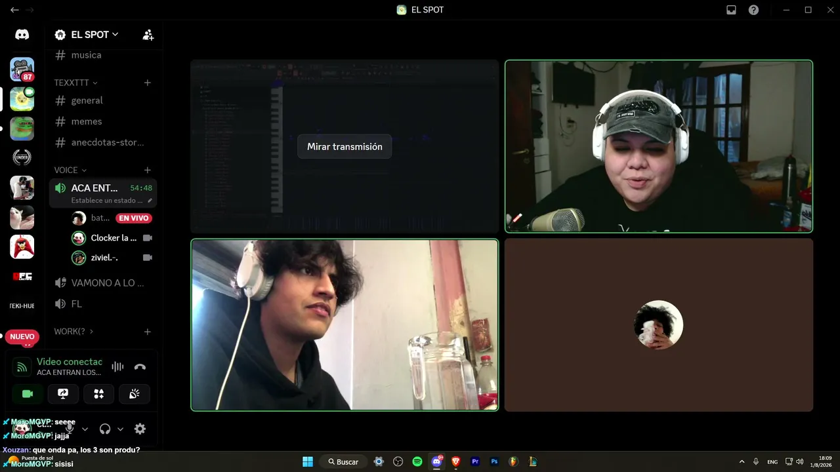840x472 pixels.
Task: Create a channel in VOICE category
Action: (x=148, y=170)
